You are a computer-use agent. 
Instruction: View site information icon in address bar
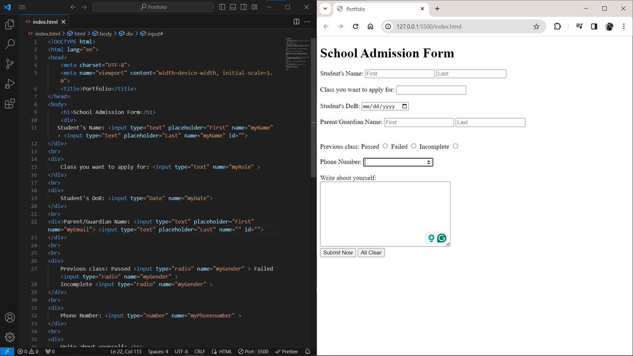[x=388, y=26]
